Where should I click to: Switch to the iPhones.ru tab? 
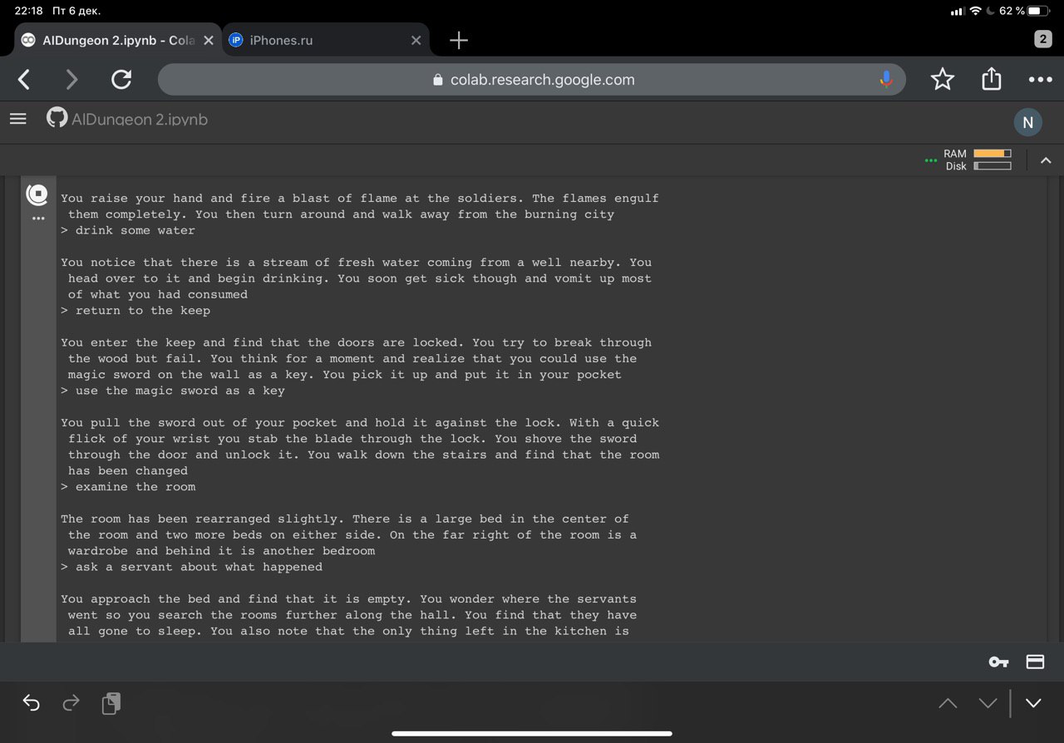tap(326, 40)
